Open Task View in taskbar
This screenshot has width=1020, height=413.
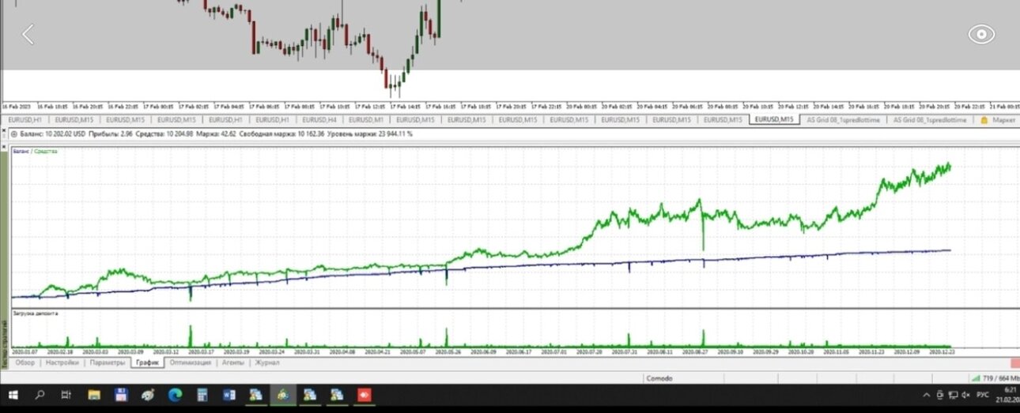click(67, 393)
